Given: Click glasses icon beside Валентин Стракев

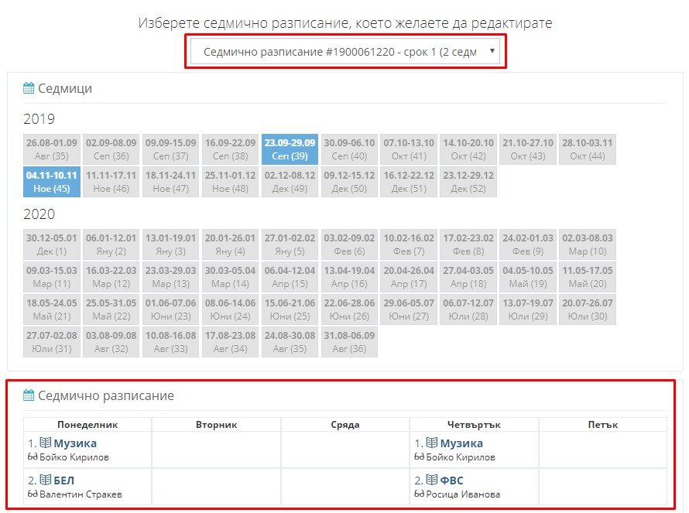Looking at the screenshot, I should 33,494.
